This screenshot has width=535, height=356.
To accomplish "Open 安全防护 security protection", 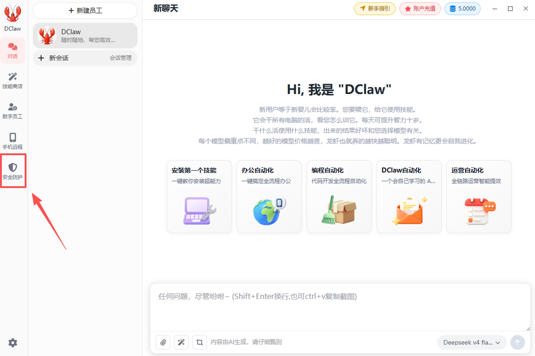I will coord(13,171).
